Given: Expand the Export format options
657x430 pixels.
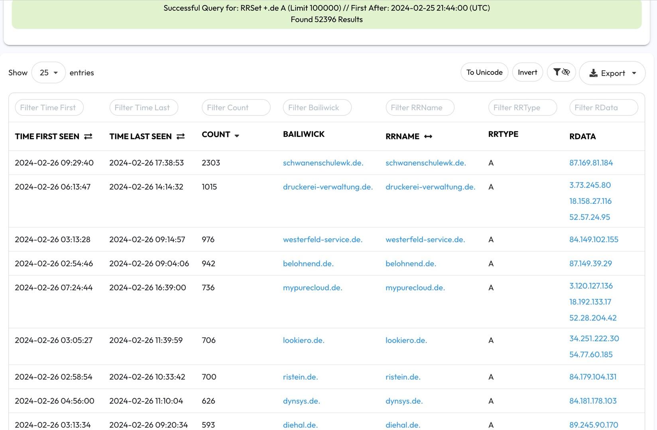Looking at the screenshot, I should pyautogui.click(x=634, y=73).
